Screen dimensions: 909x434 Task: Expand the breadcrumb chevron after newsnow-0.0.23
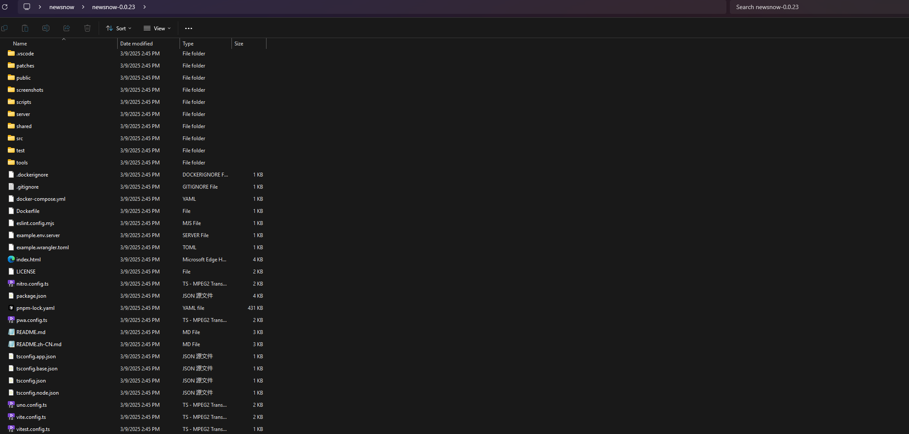click(145, 6)
